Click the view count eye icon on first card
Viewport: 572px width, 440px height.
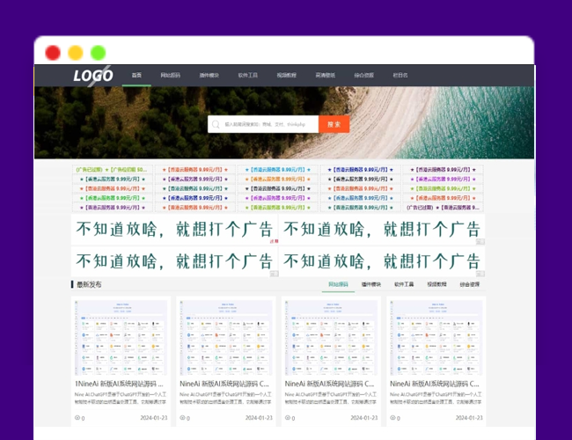click(x=77, y=418)
